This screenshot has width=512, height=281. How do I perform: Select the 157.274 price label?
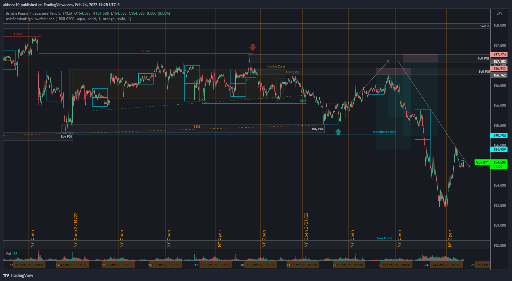tap(499, 55)
